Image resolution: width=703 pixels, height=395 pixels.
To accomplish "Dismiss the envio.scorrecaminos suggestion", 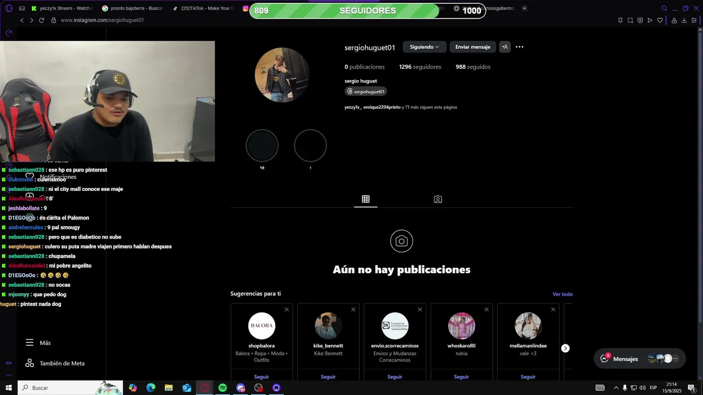I will point(420,309).
